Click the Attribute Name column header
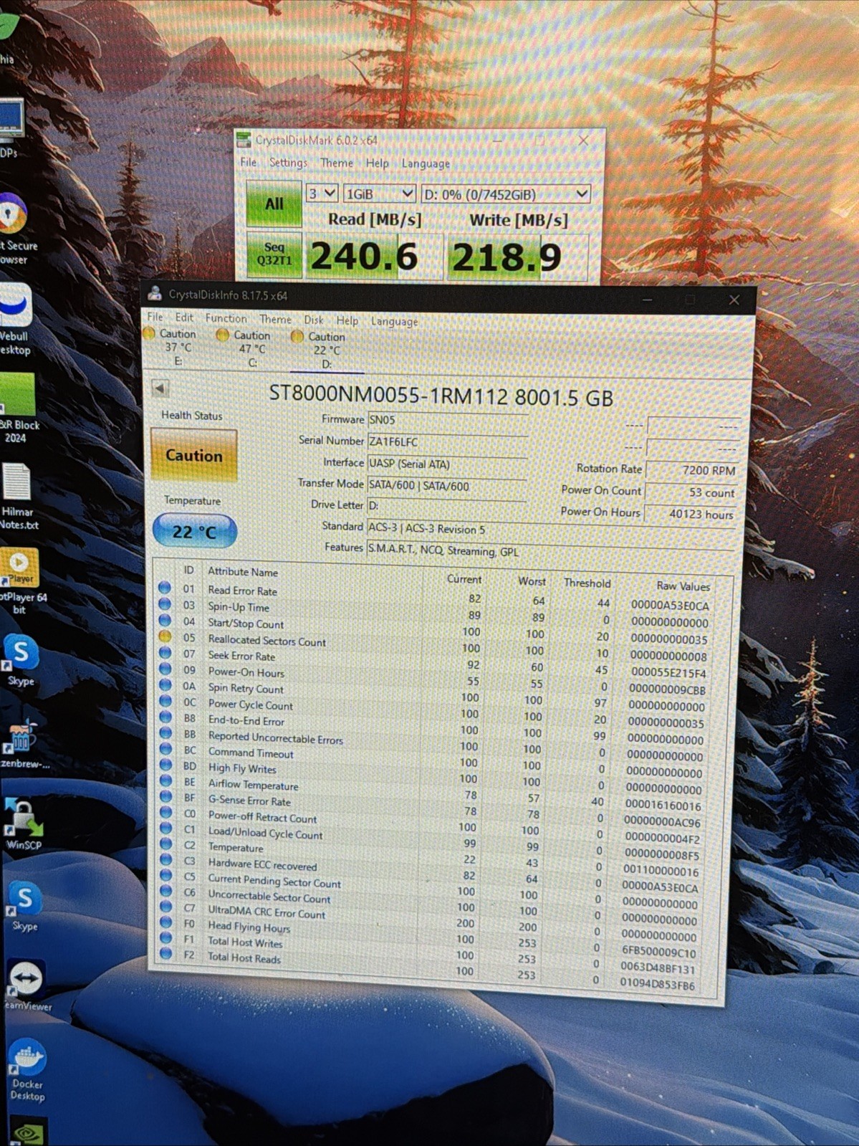Viewport: 859px width, 1146px height. (243, 571)
